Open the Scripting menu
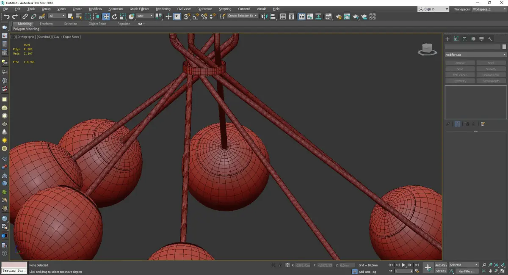The image size is (508, 275). (x=225, y=9)
